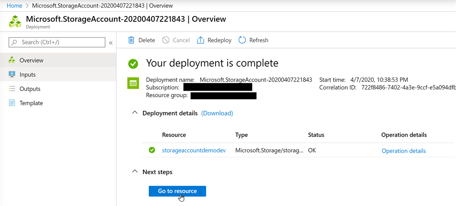
Task: Click the Inputs monitor icon in sidebar
Action: point(12,74)
